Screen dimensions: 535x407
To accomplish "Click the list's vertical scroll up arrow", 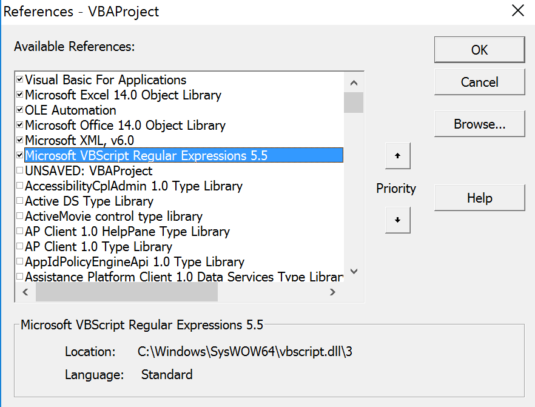I will 354,82.
